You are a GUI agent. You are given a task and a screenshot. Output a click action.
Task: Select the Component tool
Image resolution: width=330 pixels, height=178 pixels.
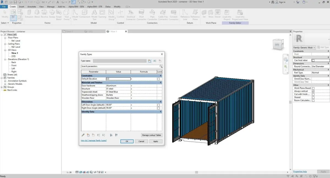pyautogui.click(x=85, y=14)
